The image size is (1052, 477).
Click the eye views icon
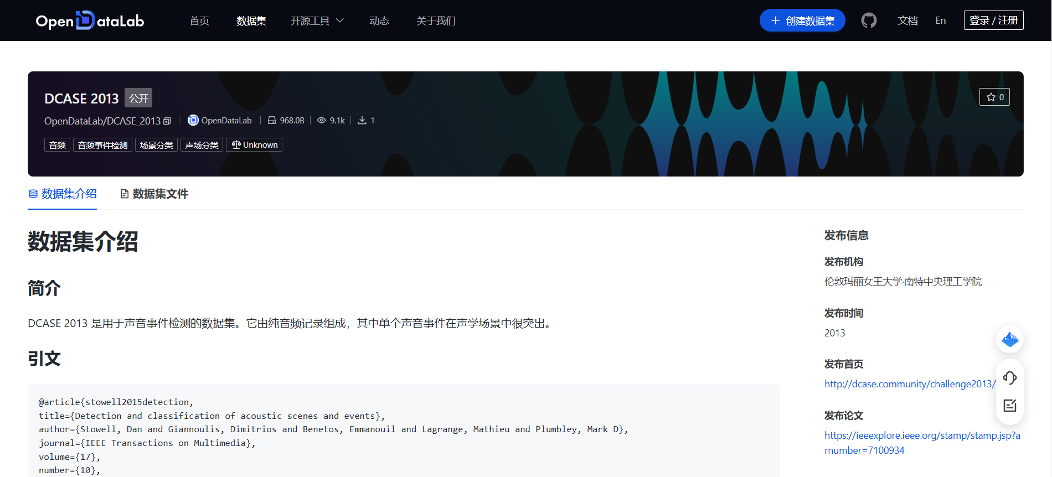pos(321,120)
